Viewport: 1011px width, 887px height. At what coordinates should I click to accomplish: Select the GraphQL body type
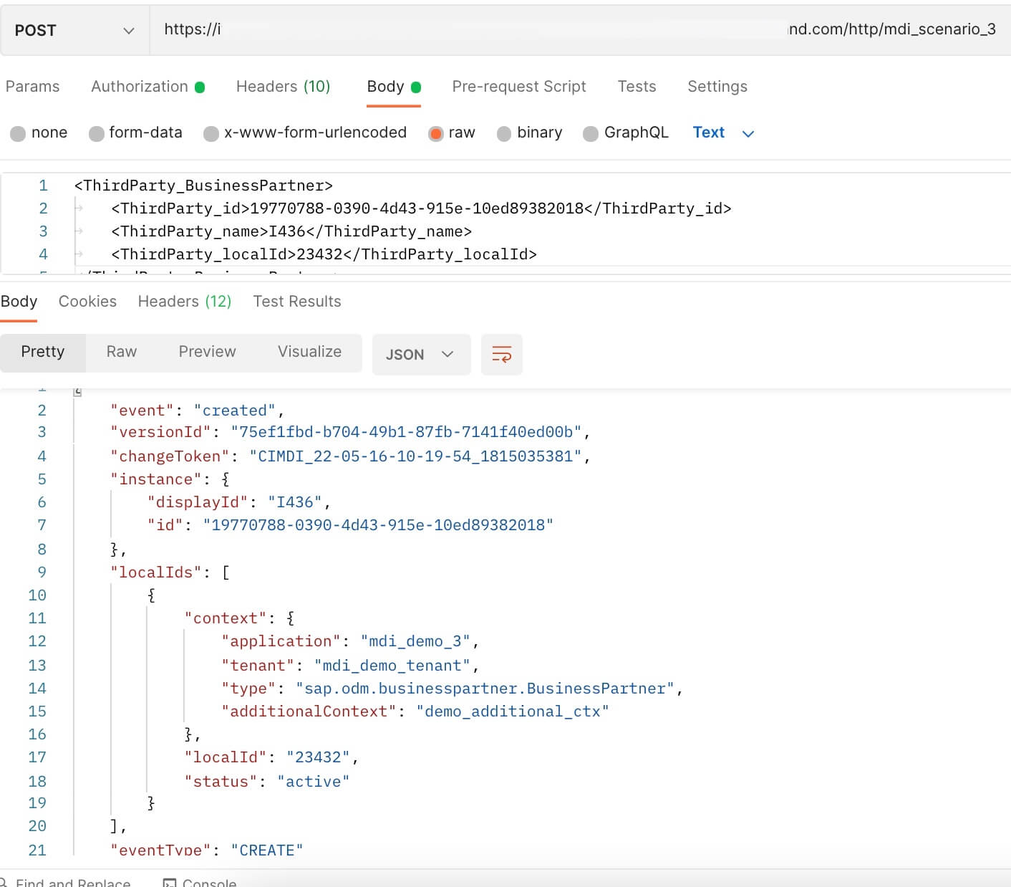click(626, 133)
